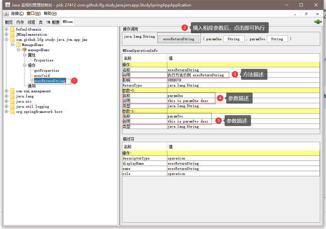
Task: Switch to the VM 概要 tab
Action: [53, 22]
